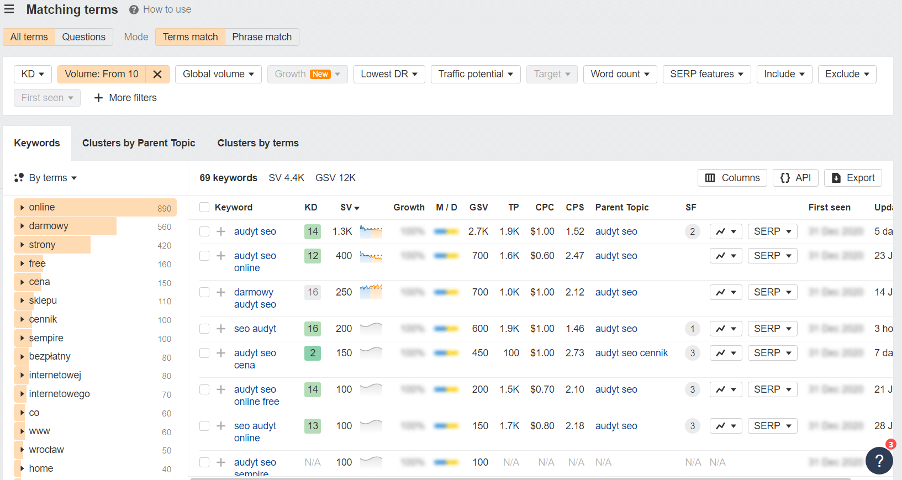This screenshot has height=480, width=902.
Task: Open the Traffic potential dropdown
Action: pyautogui.click(x=476, y=74)
